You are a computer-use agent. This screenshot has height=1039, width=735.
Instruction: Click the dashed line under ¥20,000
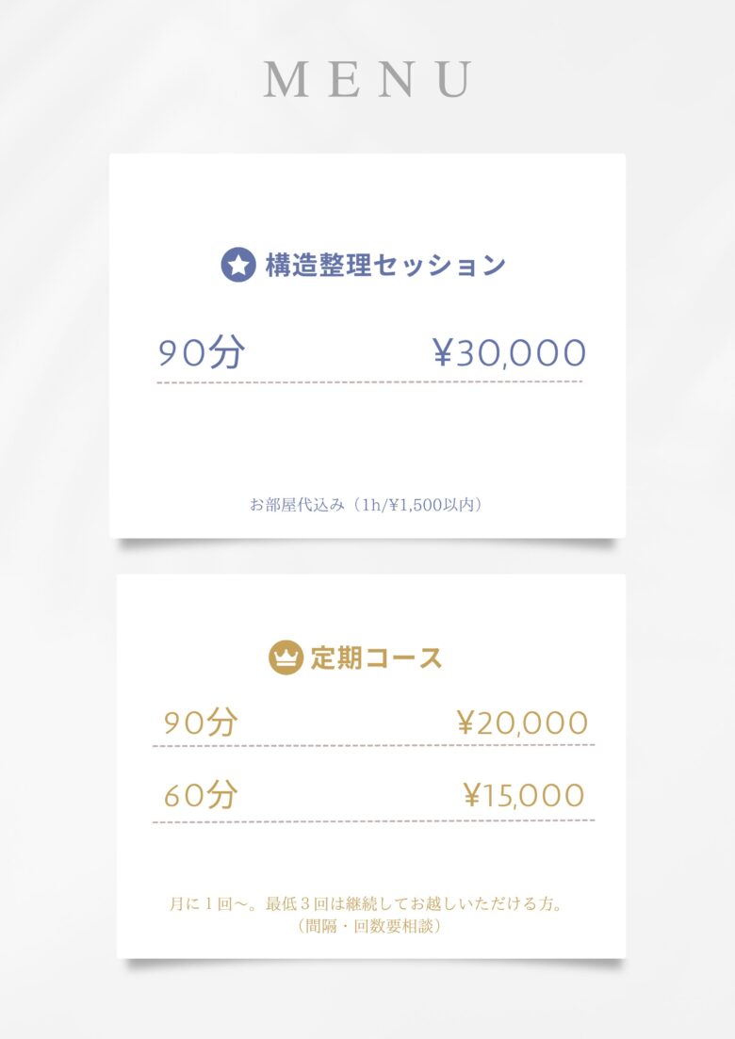[373, 745]
